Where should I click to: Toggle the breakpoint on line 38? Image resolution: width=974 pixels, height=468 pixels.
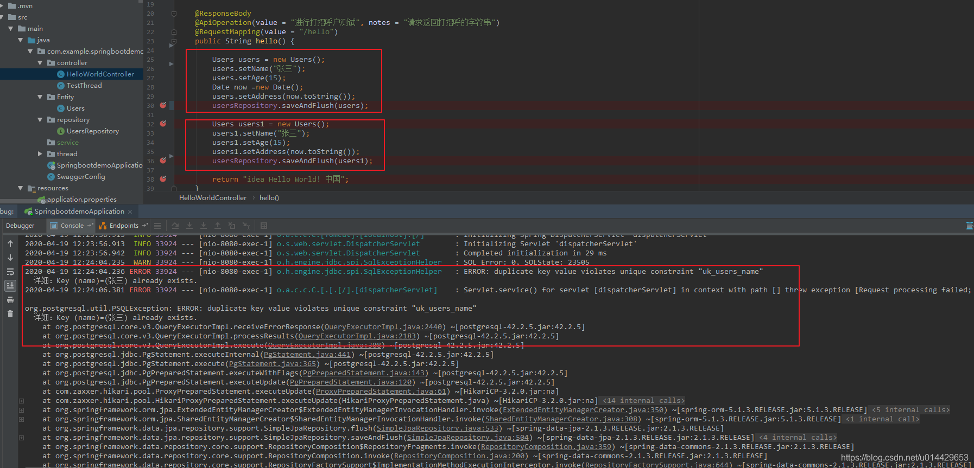[163, 179]
